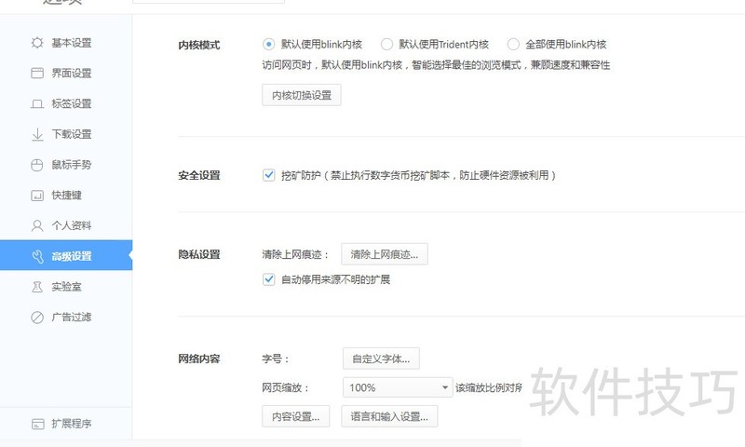Click 内核切换设置 button
745x447 pixels.
[x=301, y=95]
